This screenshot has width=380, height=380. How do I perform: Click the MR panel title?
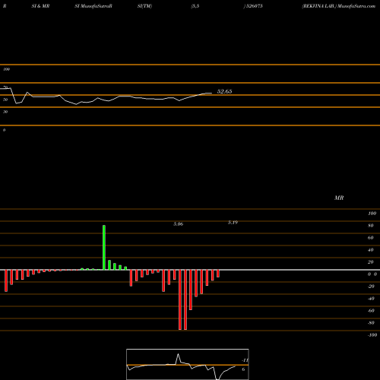[x=339, y=198]
